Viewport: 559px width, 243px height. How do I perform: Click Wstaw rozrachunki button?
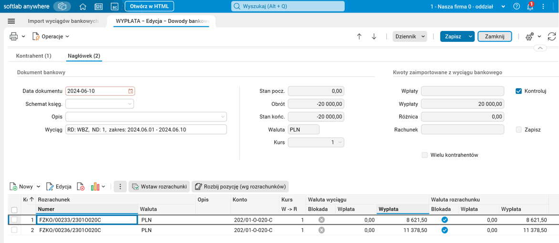[x=159, y=186]
